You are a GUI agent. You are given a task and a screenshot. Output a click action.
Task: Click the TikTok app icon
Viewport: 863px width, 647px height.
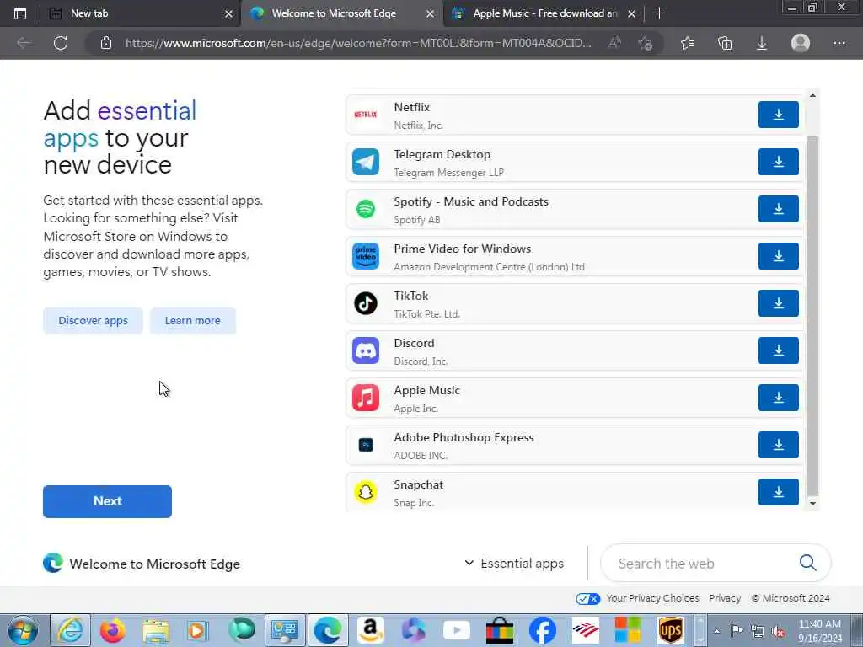(x=366, y=303)
